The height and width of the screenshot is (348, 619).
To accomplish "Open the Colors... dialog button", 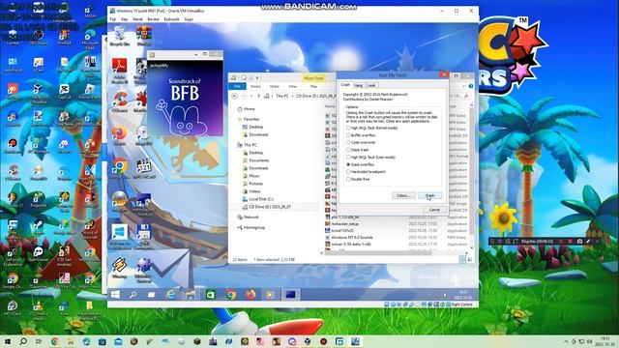I will [403, 195].
